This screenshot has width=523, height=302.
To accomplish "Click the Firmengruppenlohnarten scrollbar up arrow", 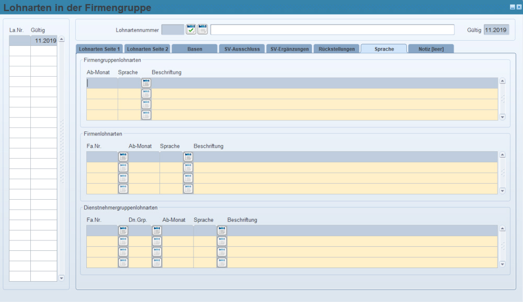I will click(x=502, y=81).
